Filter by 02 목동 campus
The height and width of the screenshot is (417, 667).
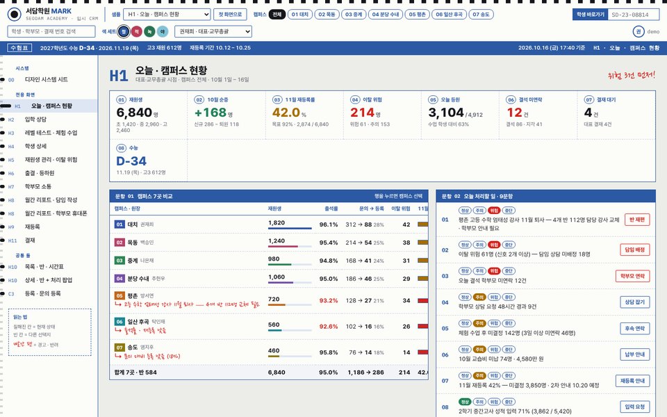pos(327,15)
